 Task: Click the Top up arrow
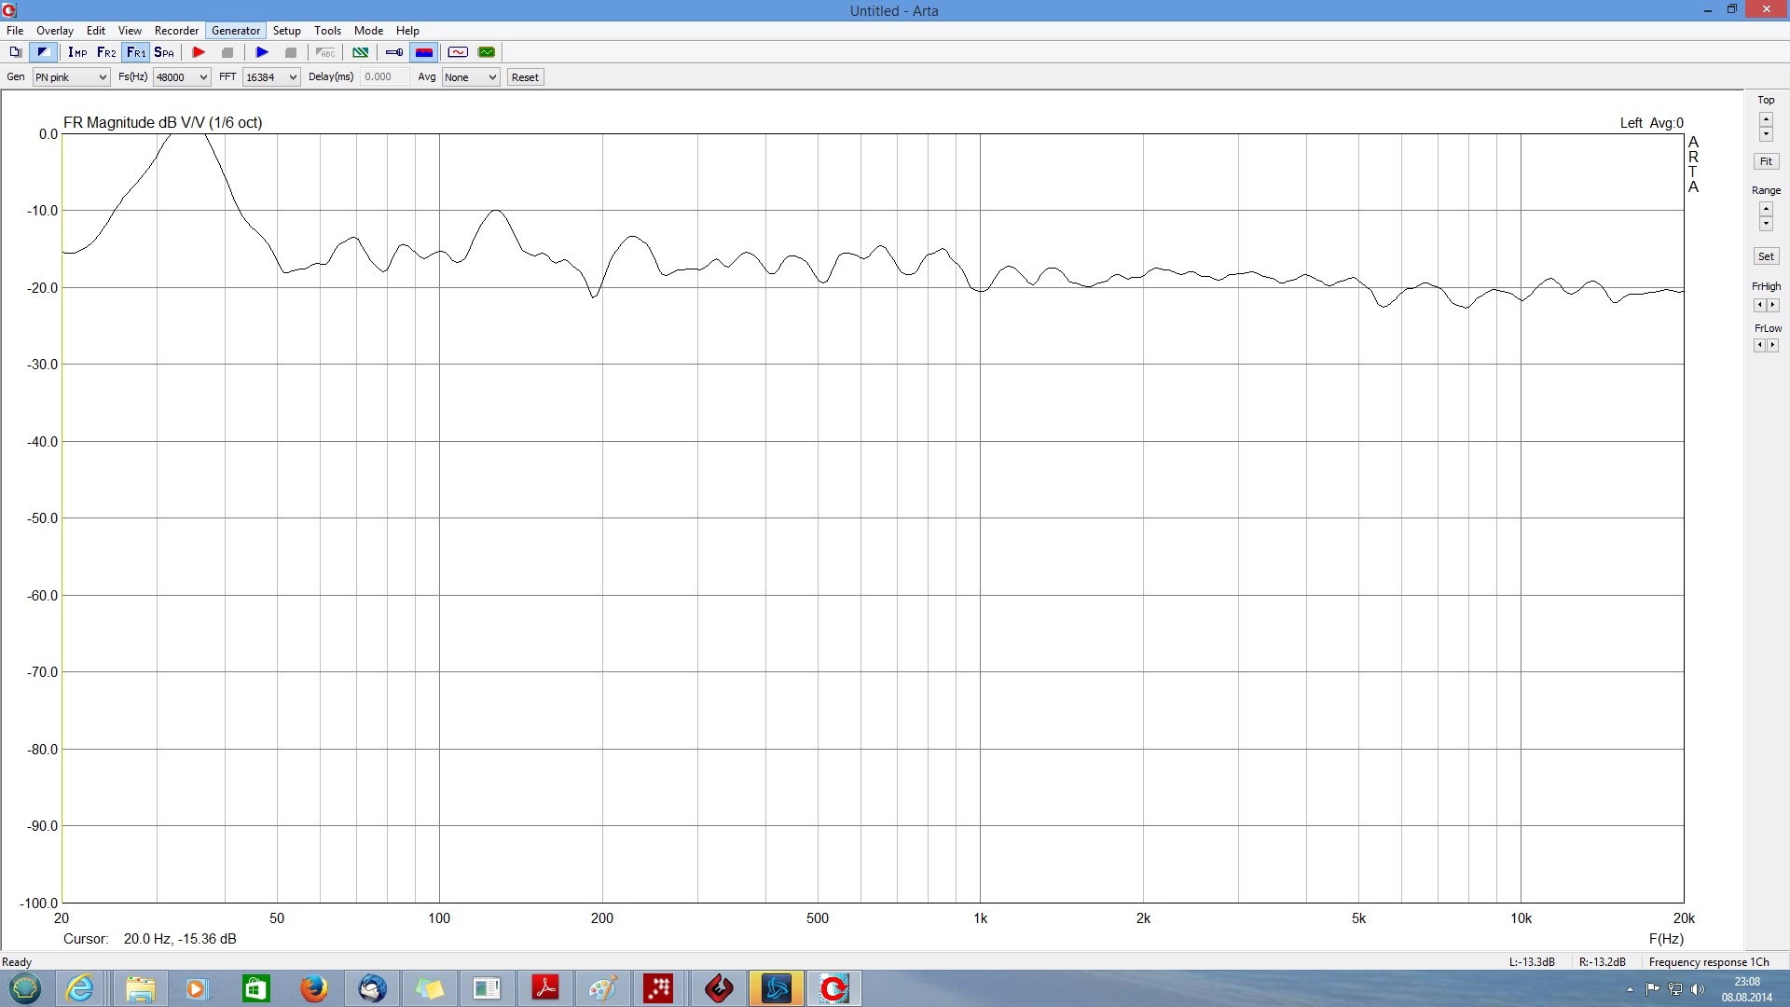coord(1766,119)
